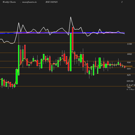
Task: Click the 'in 3 Days' text
Action: tap(130, 89)
